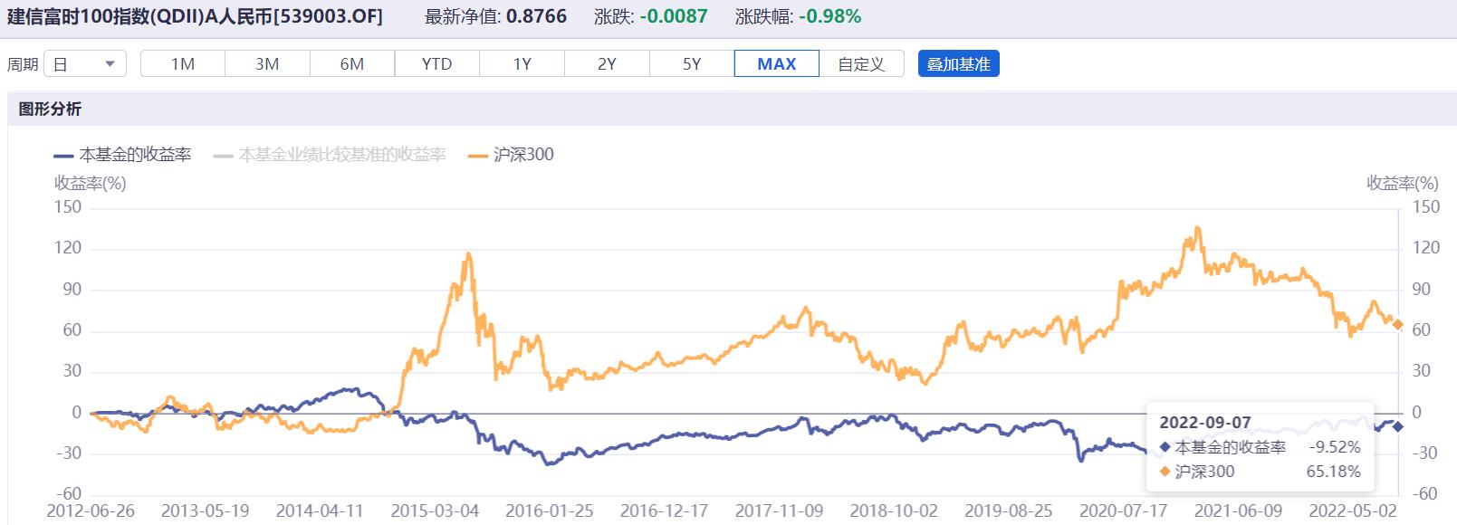Viewport: 1457px width, 525px height.
Task: Switch to the 3M time range
Action: (267, 64)
